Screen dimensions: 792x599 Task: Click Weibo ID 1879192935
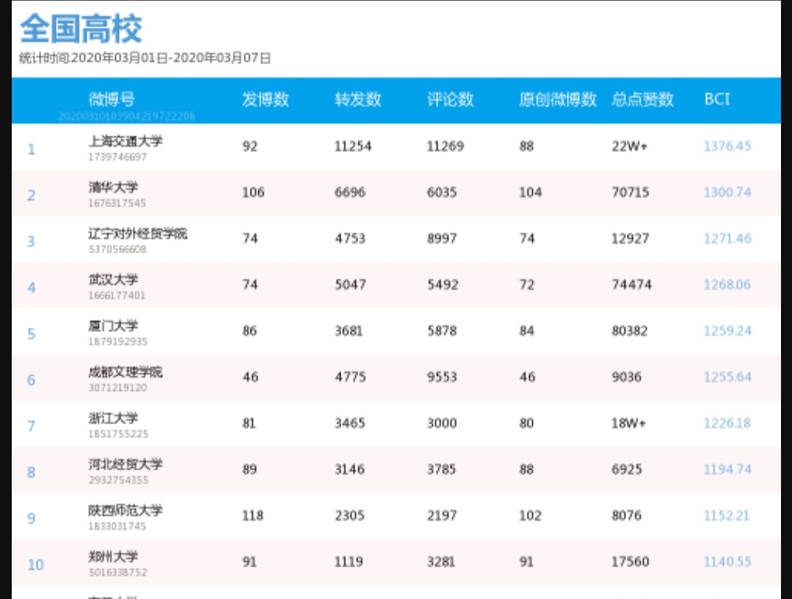pos(117,341)
